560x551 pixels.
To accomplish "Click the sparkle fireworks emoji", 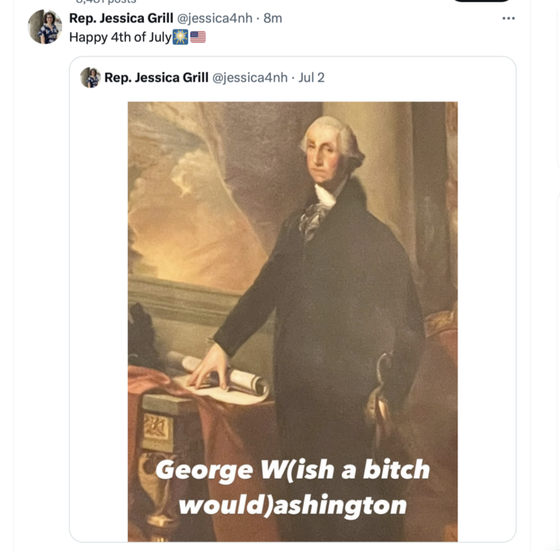I will pyautogui.click(x=181, y=37).
